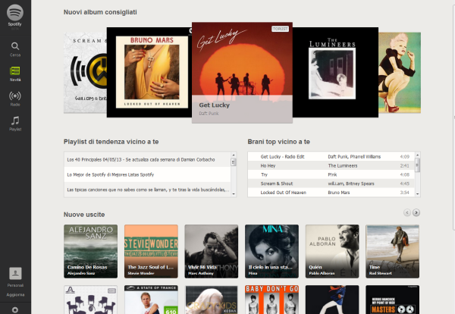This screenshot has height=314, width=455.
Task: Open Las típicas canciones playlist row
Action: [x=147, y=190]
